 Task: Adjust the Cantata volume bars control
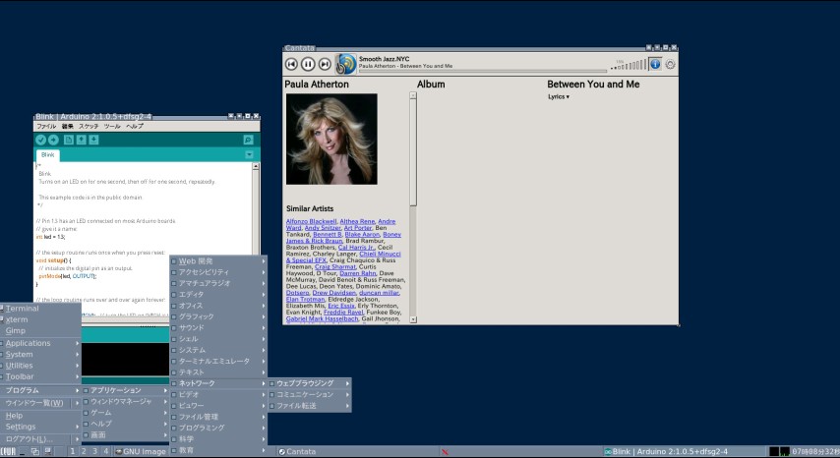pyautogui.click(x=629, y=65)
